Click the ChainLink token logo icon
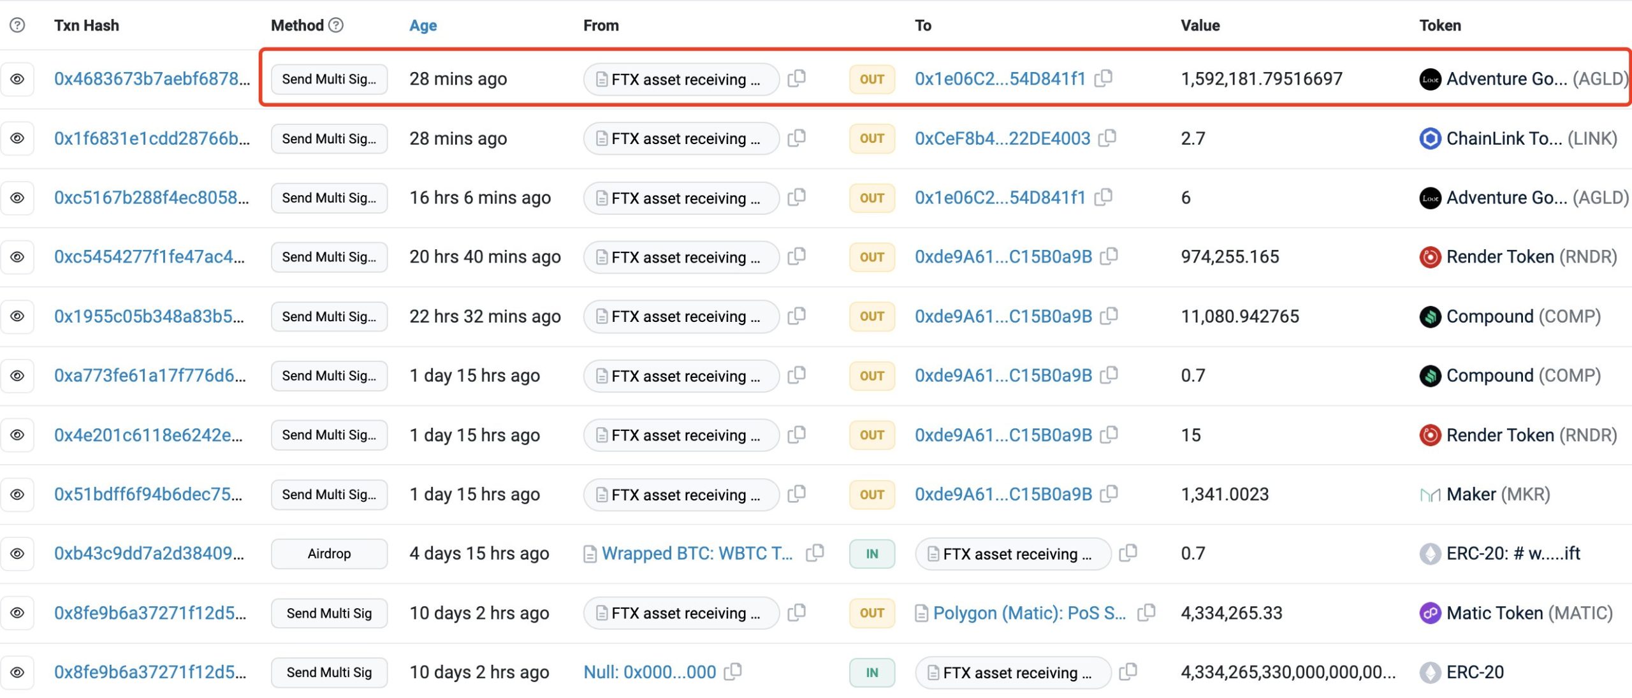Screen dimensions: 1632x698 coord(1430,138)
